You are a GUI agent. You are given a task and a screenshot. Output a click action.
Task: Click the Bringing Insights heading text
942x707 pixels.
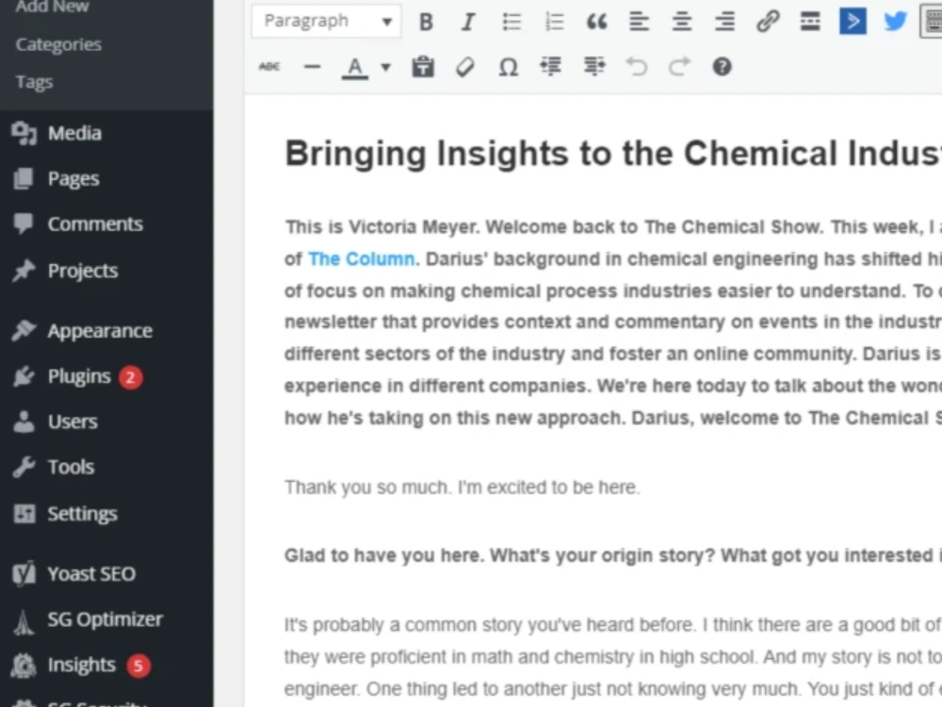coord(613,154)
